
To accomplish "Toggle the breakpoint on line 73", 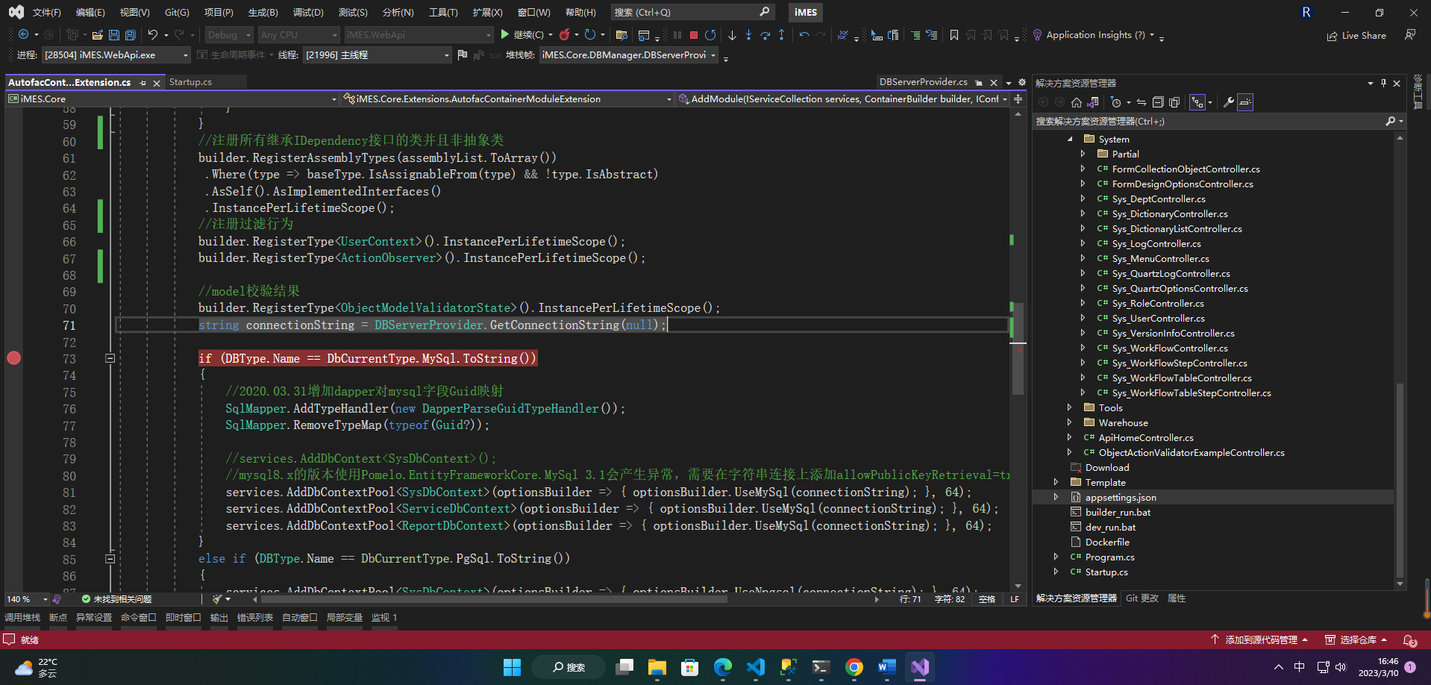I will pos(13,358).
